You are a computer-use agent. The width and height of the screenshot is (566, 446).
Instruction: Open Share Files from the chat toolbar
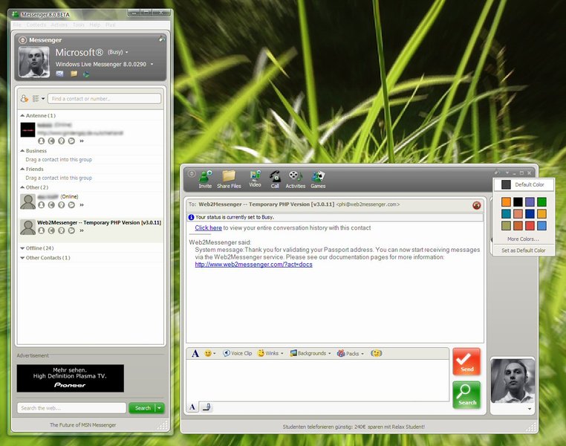click(229, 178)
